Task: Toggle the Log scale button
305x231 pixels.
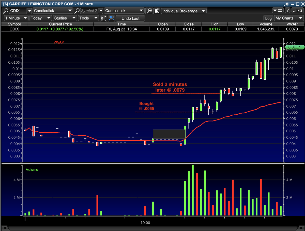Action: 268,18
